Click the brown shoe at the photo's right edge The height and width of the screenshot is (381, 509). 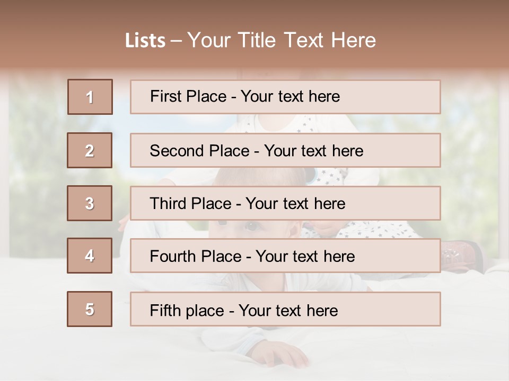(x=460, y=254)
